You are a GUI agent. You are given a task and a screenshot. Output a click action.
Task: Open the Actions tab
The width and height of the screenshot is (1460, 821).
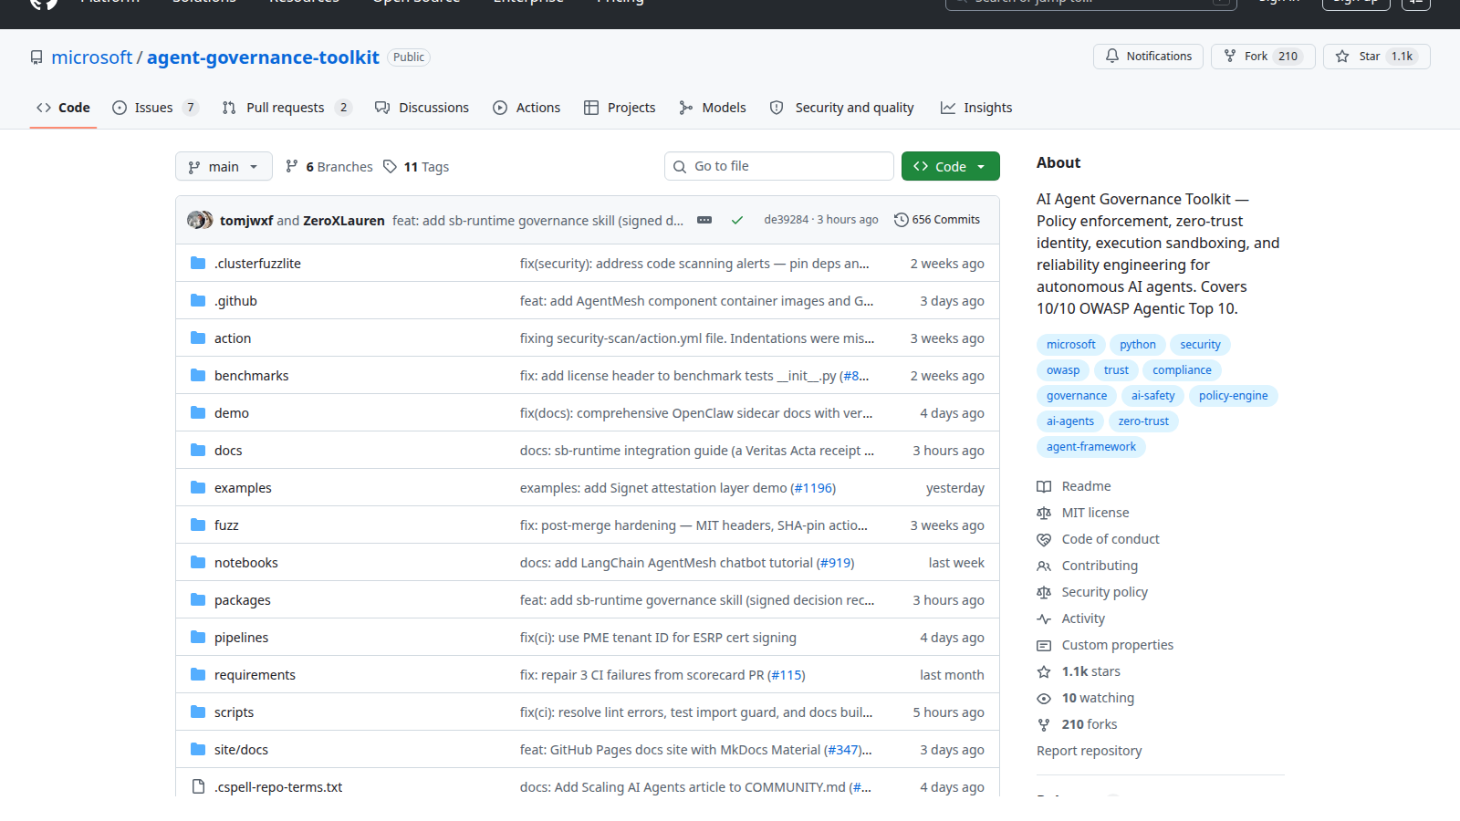[x=527, y=108]
